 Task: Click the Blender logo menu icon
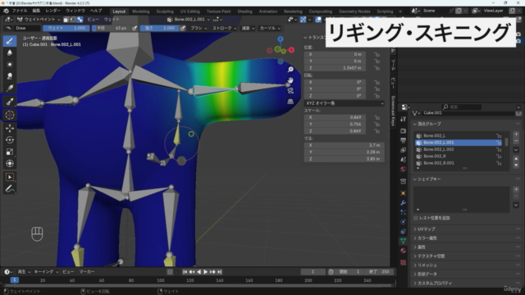tap(6, 11)
